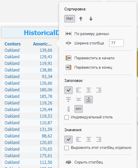Check Выровнять этот столбец отдельно
Viewport: 138px width, 168px height.
click(66, 148)
